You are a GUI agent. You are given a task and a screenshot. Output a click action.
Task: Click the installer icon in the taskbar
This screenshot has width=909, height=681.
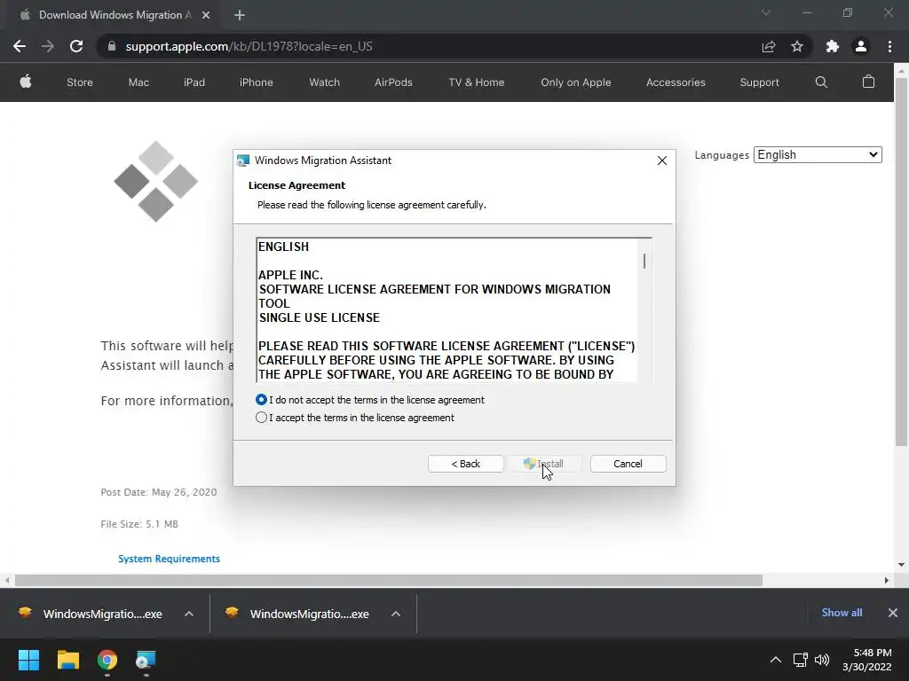pyautogui.click(x=146, y=660)
